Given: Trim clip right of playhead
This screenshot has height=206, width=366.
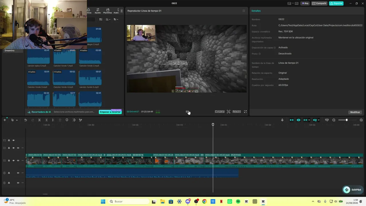Looking at the screenshot, I should (53, 120).
